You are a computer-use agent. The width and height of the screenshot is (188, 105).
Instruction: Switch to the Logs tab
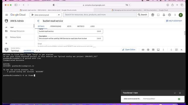(93, 26)
